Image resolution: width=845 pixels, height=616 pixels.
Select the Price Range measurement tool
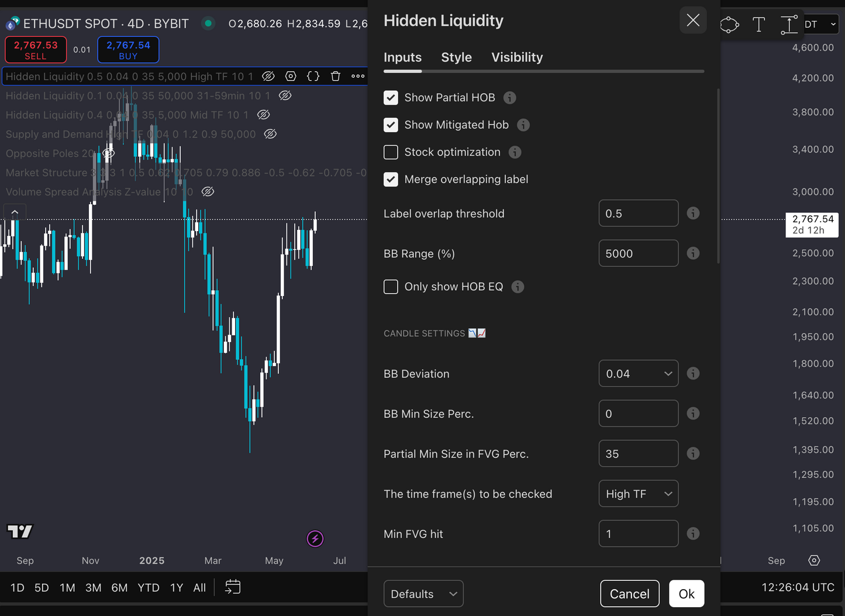(x=789, y=24)
